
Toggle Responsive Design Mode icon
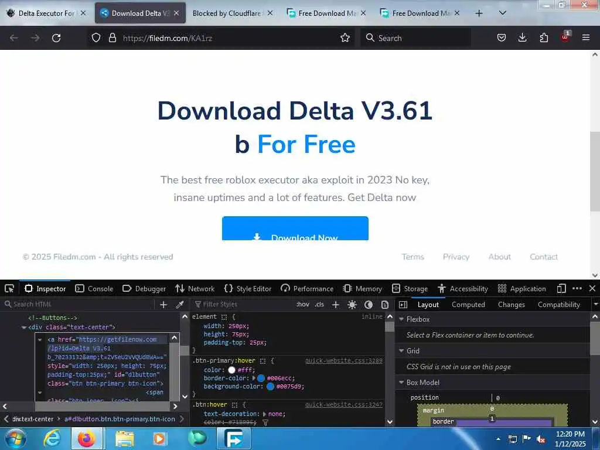561,288
